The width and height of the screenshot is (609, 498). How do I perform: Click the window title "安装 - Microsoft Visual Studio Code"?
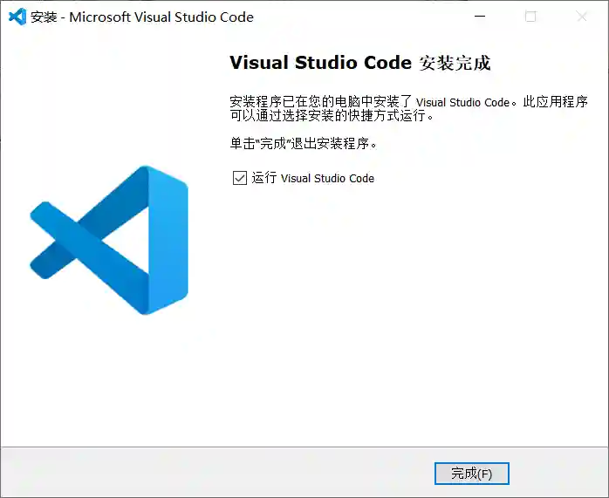point(142,17)
